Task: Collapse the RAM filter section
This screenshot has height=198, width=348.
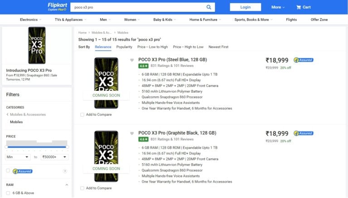Action: click(x=67, y=185)
